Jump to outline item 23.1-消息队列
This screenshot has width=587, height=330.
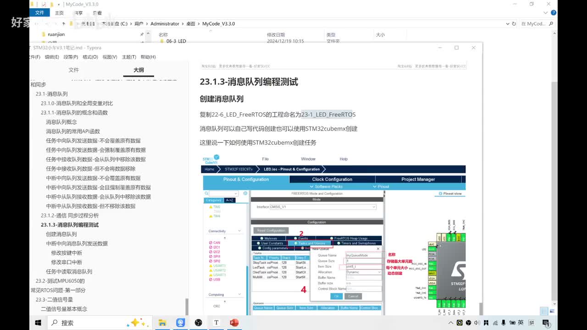pos(52,94)
